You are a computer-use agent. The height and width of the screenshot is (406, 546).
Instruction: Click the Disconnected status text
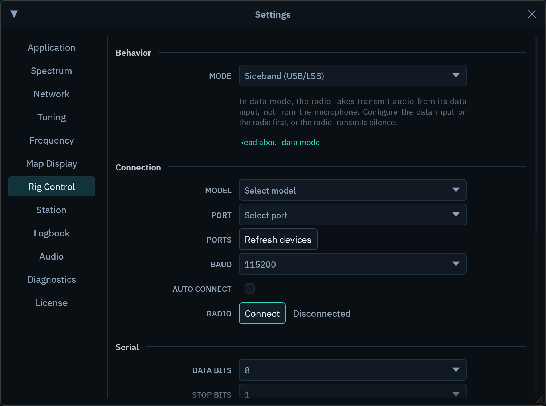(322, 314)
